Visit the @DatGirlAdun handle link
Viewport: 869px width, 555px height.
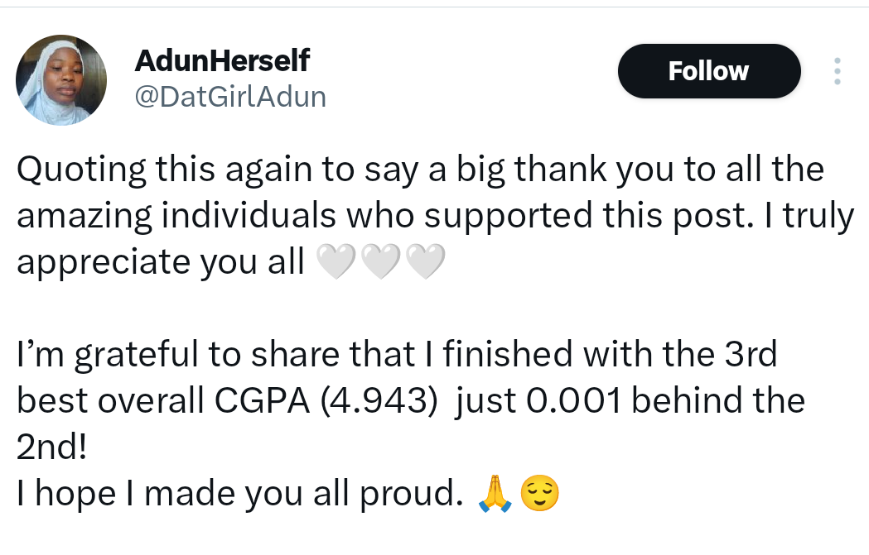pyautogui.click(x=229, y=97)
